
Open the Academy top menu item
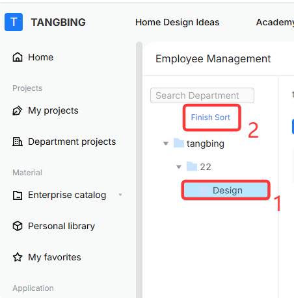[x=275, y=22]
